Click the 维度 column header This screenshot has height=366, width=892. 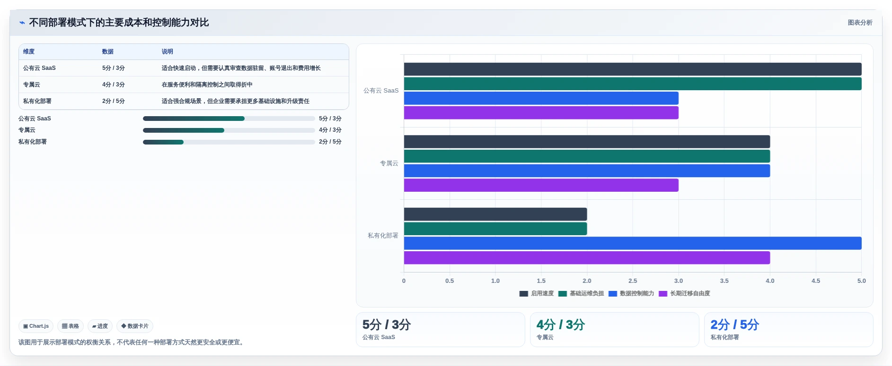(x=29, y=51)
